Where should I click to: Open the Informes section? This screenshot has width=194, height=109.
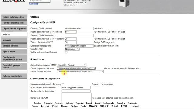14,40
